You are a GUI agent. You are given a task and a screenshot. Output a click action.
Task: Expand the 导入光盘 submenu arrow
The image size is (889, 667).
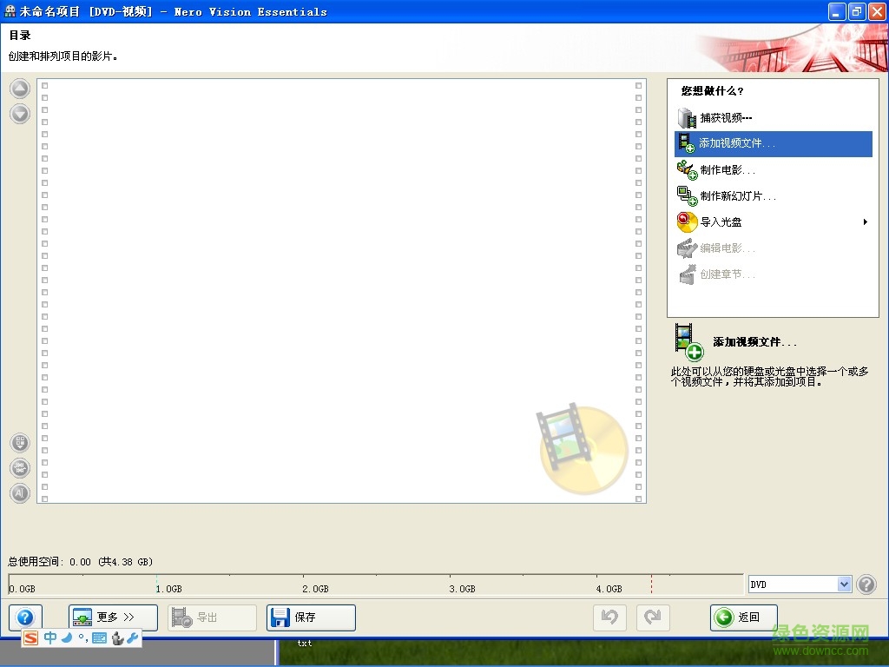tap(864, 221)
